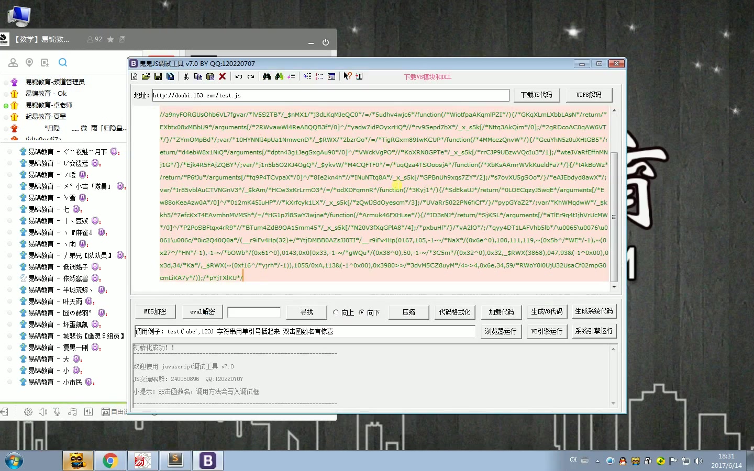The height and width of the screenshot is (471, 754).
Task: Click the indent lines toolbar icon
Action: [x=307, y=76]
